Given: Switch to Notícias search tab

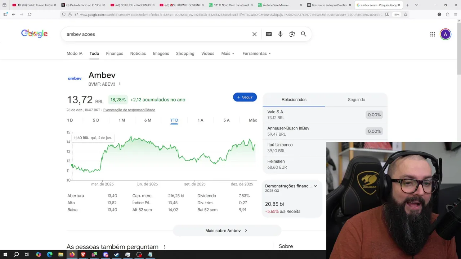Looking at the screenshot, I should (138, 53).
